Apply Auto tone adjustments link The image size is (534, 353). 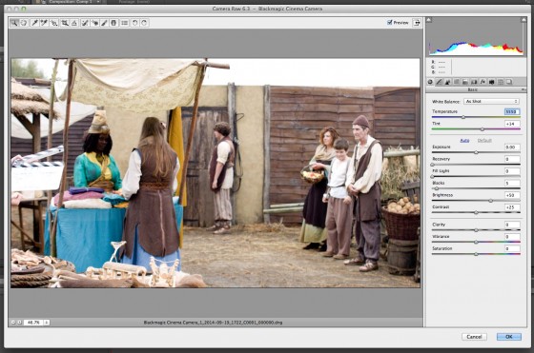click(x=464, y=140)
